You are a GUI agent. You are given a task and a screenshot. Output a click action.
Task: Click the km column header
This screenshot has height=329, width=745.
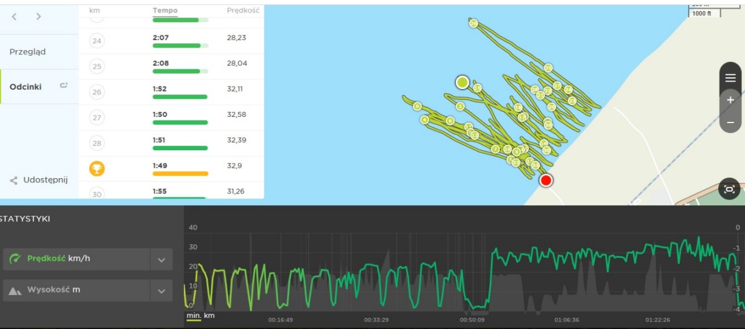click(94, 11)
